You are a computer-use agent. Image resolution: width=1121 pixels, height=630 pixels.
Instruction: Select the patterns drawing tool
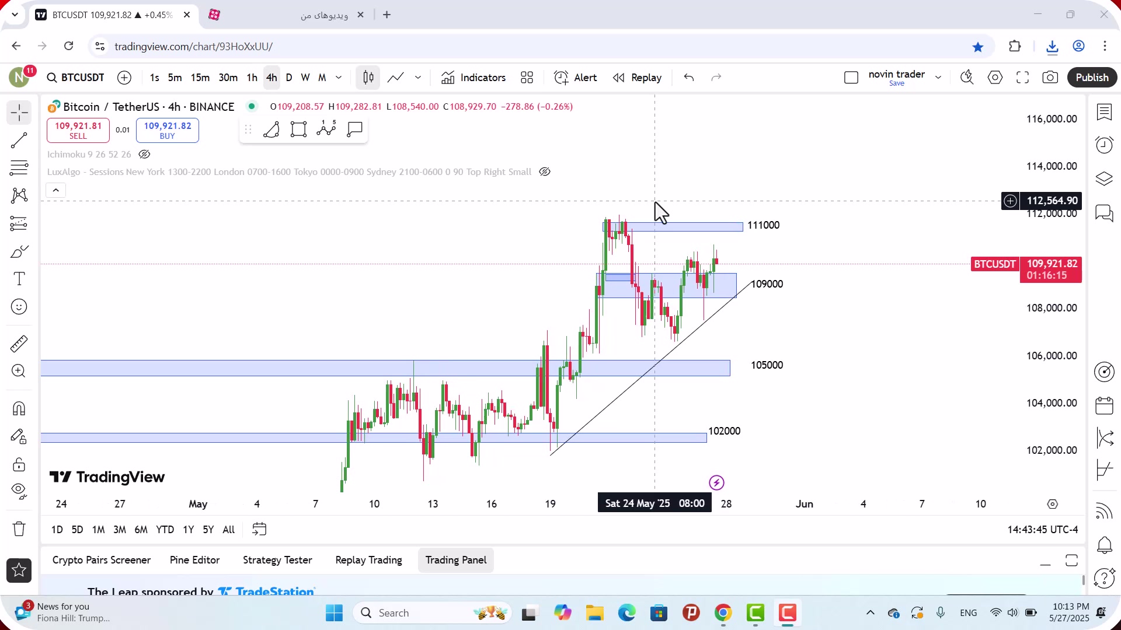(x=19, y=195)
